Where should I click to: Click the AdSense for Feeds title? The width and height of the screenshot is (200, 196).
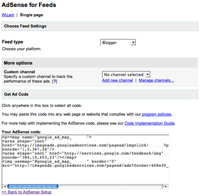click(x=29, y=5)
